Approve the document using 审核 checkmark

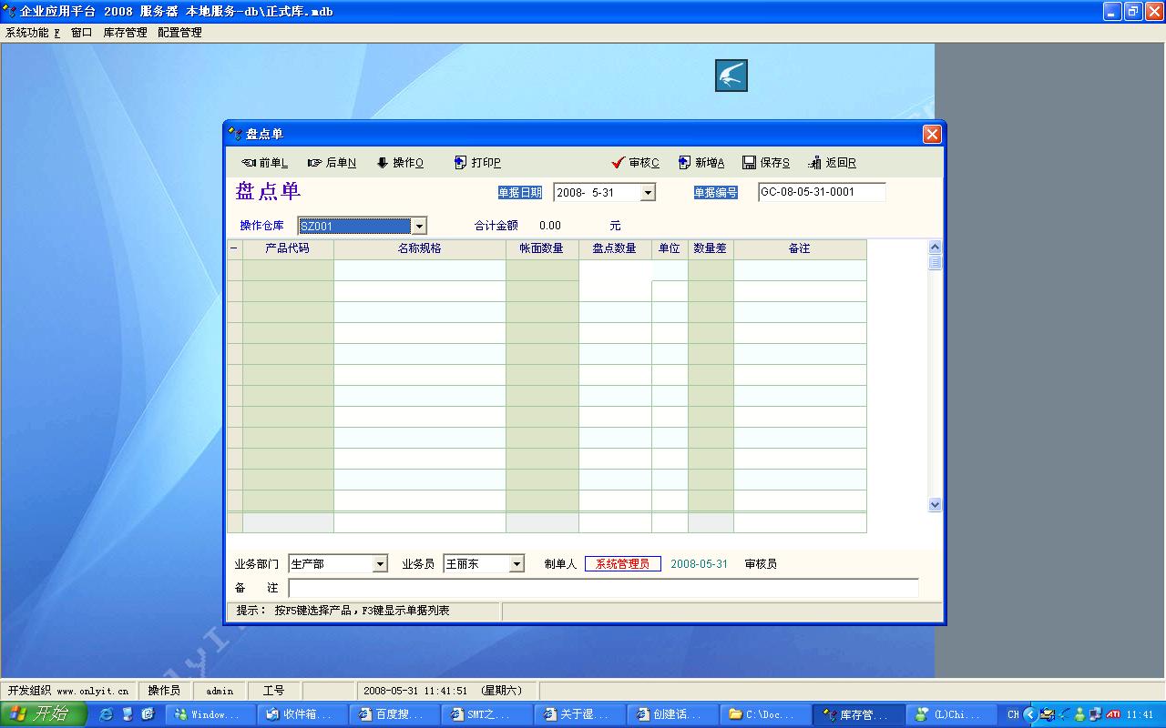pos(635,163)
